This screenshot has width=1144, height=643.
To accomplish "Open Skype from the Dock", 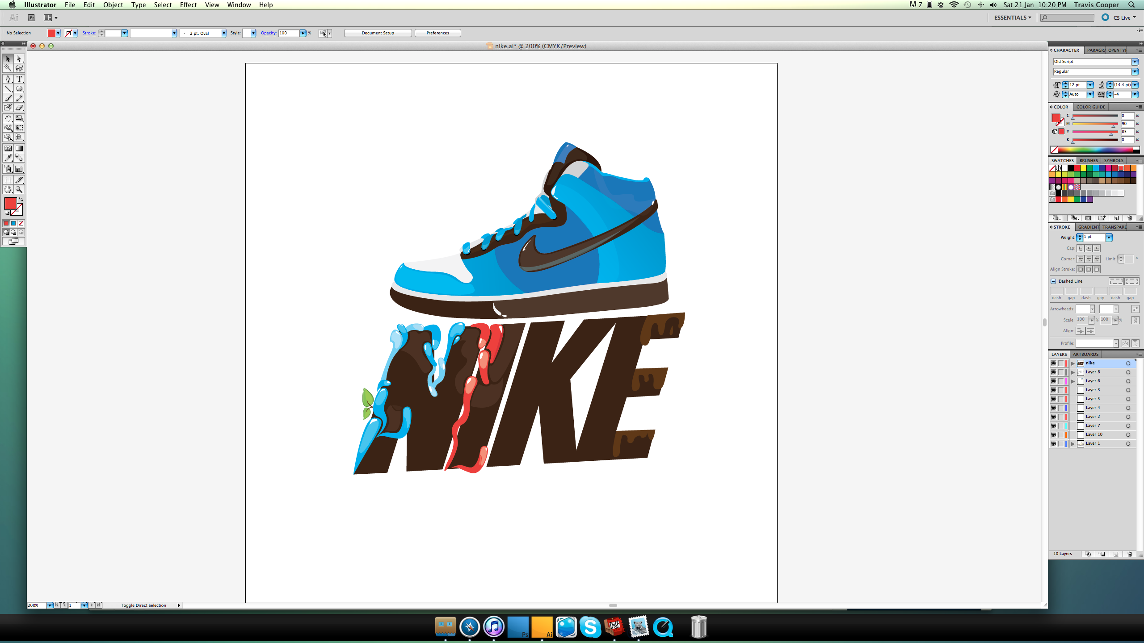I will (x=590, y=627).
